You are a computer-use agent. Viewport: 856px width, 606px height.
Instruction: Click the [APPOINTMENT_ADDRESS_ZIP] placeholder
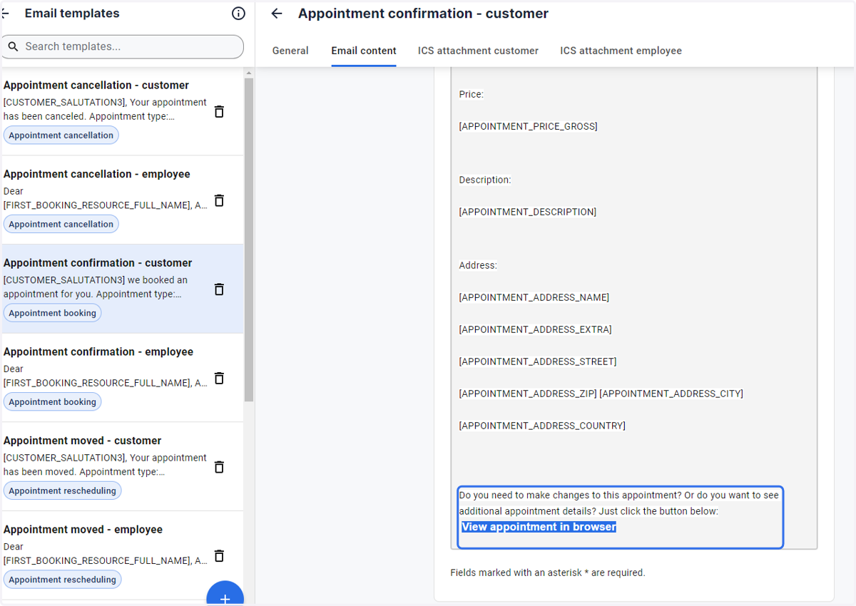point(528,394)
